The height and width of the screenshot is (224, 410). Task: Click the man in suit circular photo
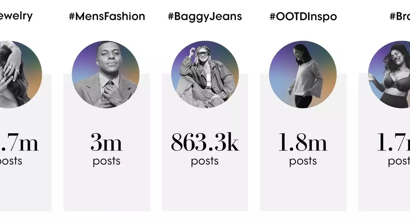(x=106, y=74)
